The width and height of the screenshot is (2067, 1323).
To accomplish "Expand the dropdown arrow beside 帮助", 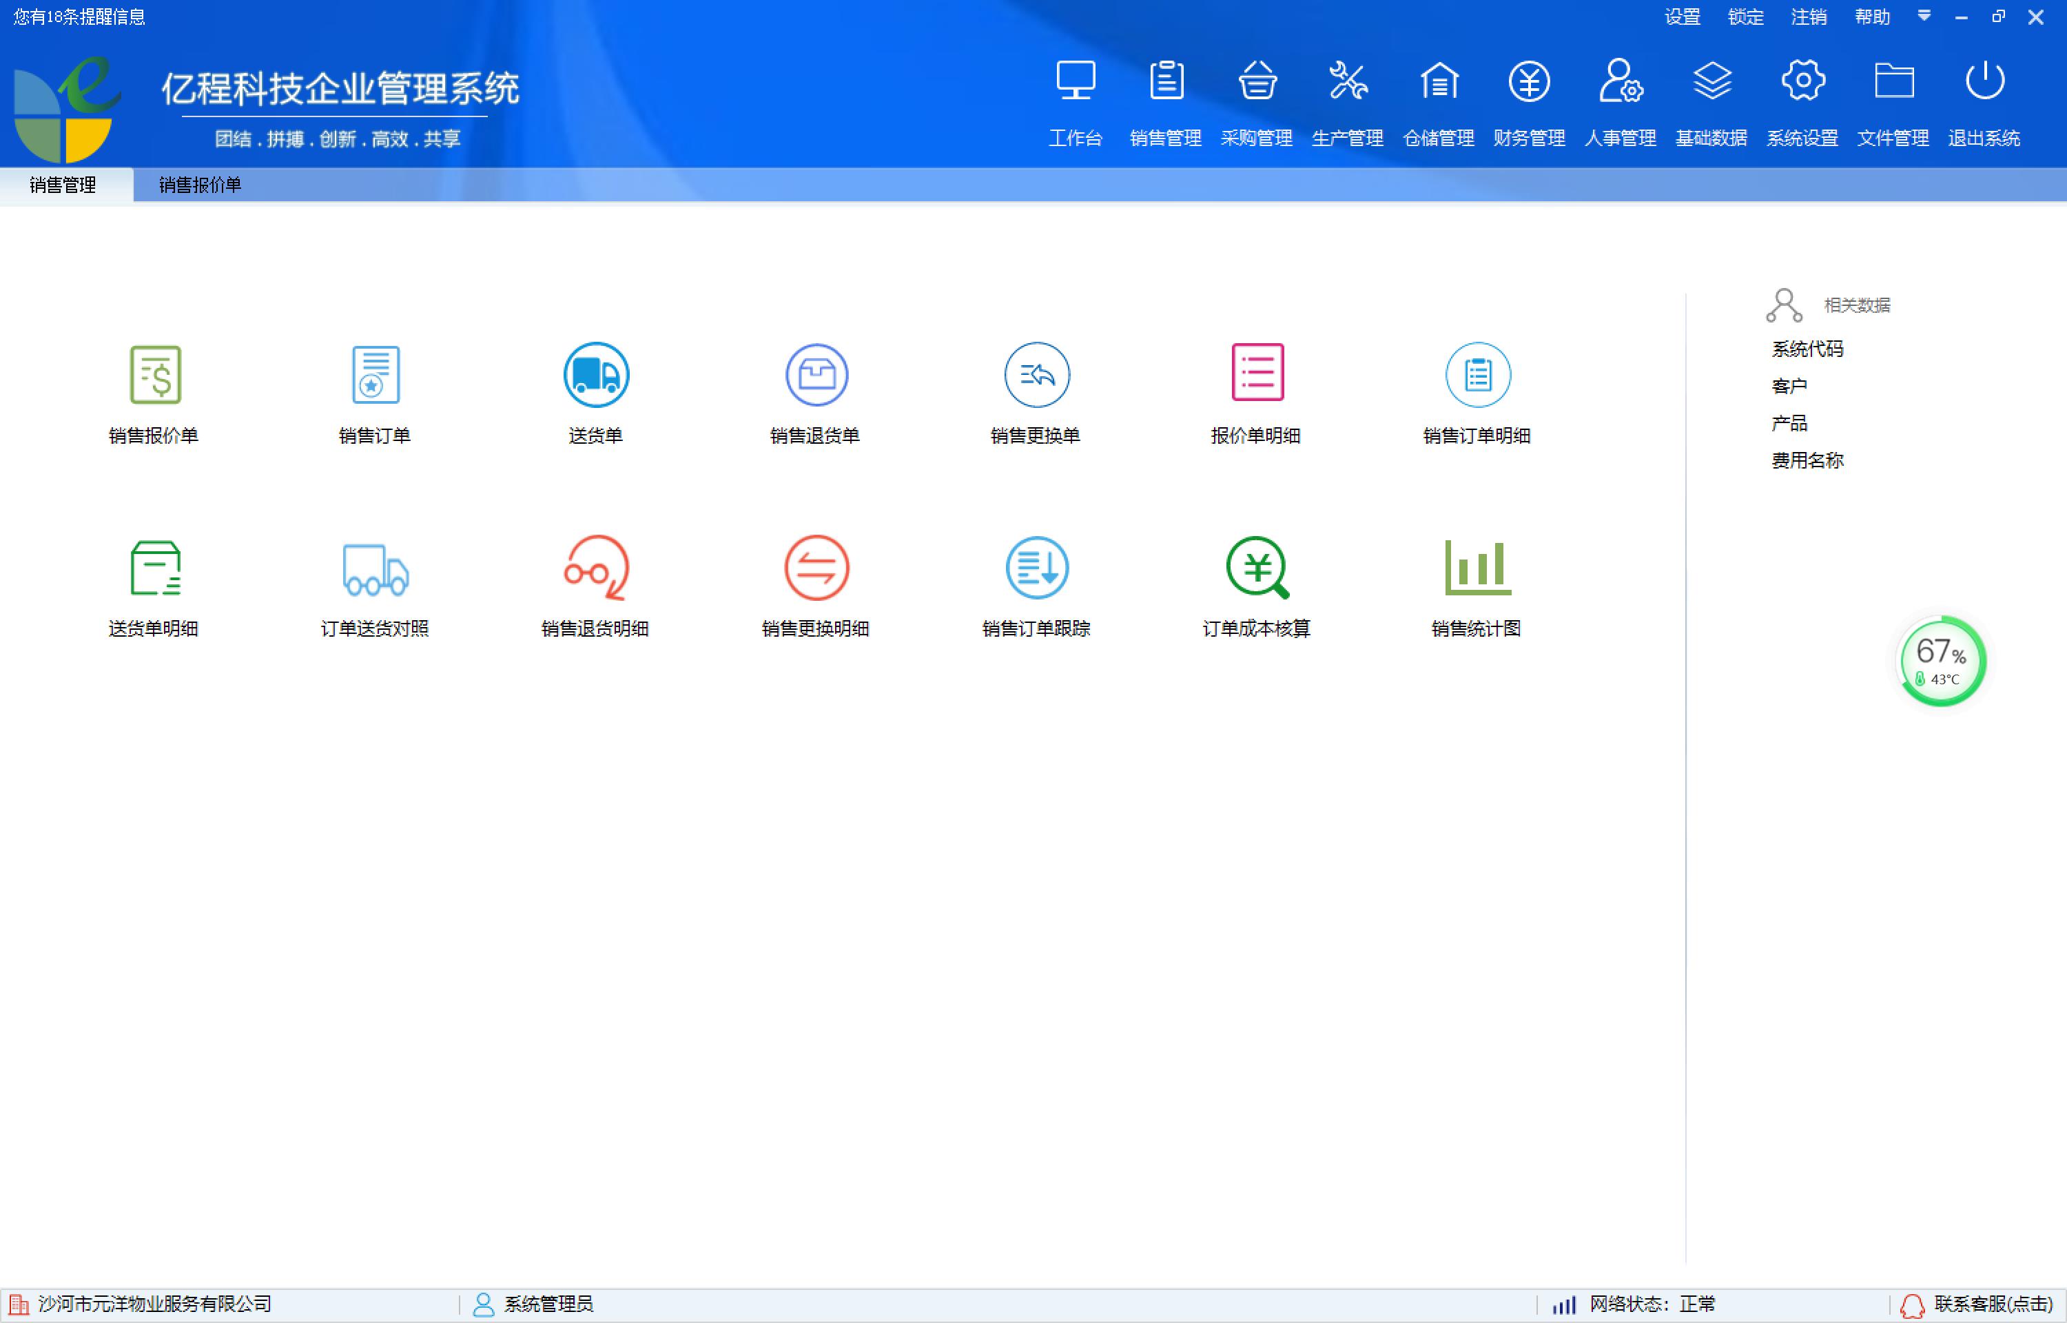I will coord(1924,17).
